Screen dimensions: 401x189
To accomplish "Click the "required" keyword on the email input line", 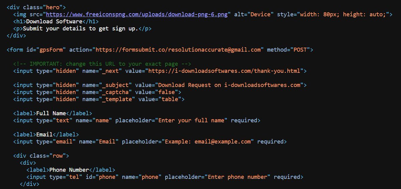I will click(x=270, y=142).
